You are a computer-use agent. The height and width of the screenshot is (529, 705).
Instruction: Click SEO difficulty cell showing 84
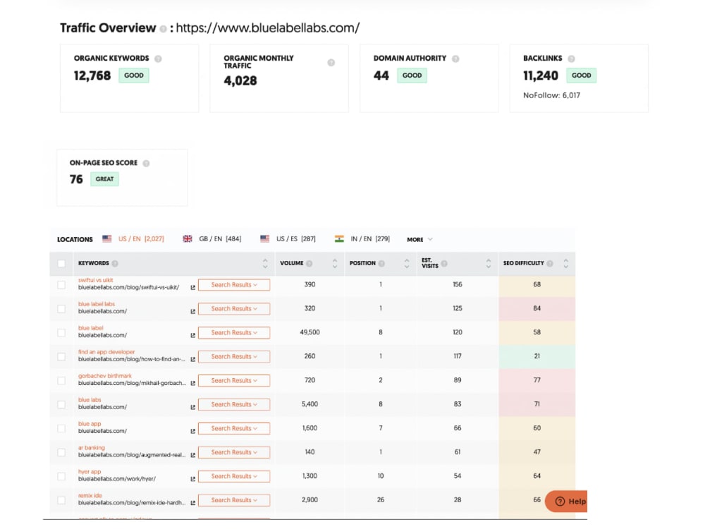click(537, 309)
